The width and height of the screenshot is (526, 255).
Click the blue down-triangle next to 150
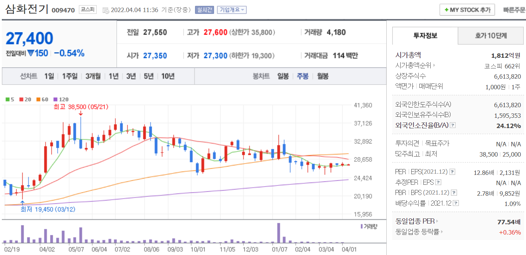(x=30, y=53)
